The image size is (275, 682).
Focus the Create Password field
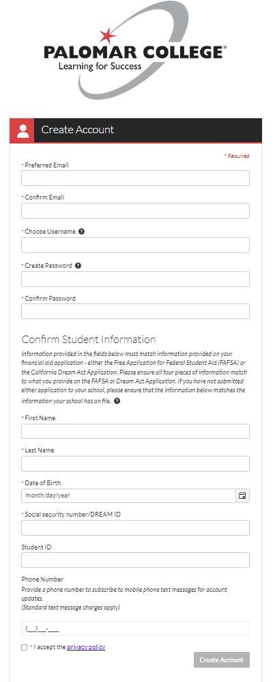136,279
